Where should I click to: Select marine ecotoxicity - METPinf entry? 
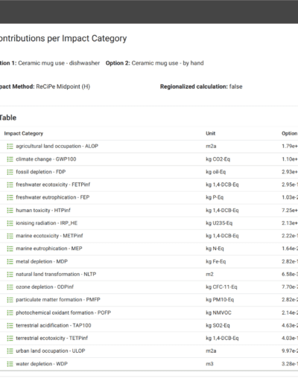tap(49, 236)
